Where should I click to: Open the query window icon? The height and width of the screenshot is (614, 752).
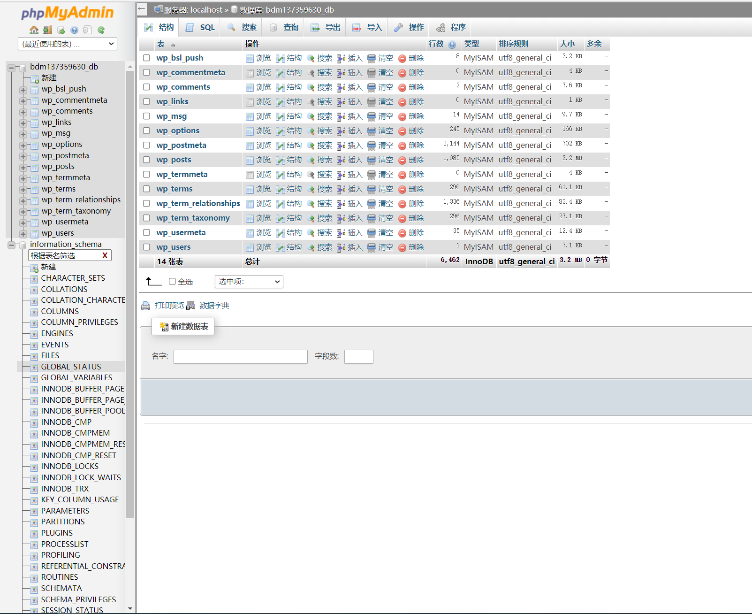[x=61, y=30]
